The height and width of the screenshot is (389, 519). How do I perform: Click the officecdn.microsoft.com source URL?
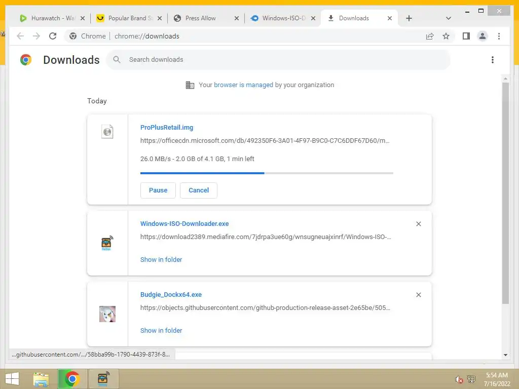pos(265,141)
